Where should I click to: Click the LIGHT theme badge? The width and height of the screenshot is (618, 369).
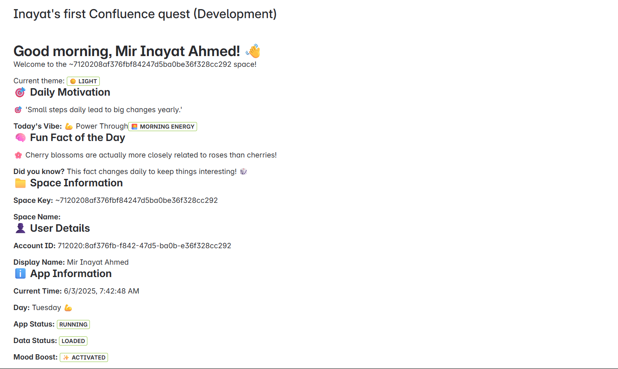[83, 81]
